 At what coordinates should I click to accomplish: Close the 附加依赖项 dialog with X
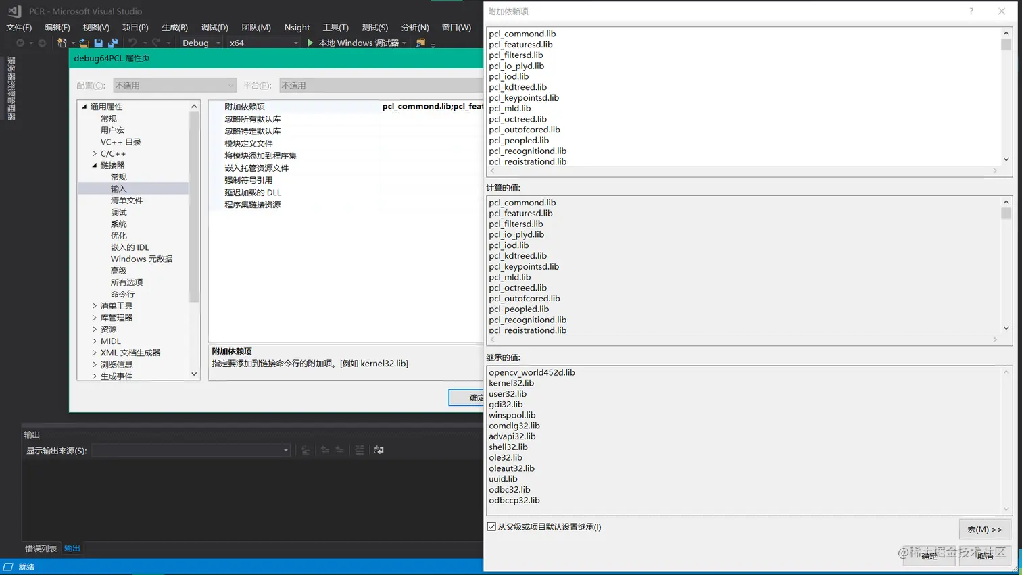(x=1002, y=11)
